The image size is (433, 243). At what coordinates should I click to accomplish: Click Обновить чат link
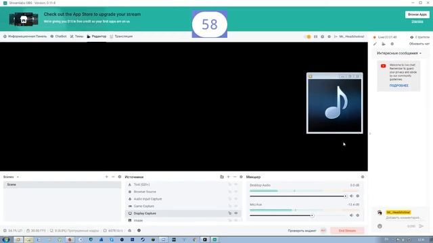pos(419,44)
